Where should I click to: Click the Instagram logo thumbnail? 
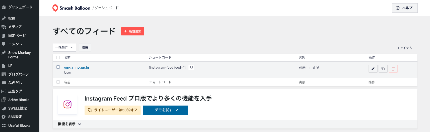pyautogui.click(x=67, y=104)
